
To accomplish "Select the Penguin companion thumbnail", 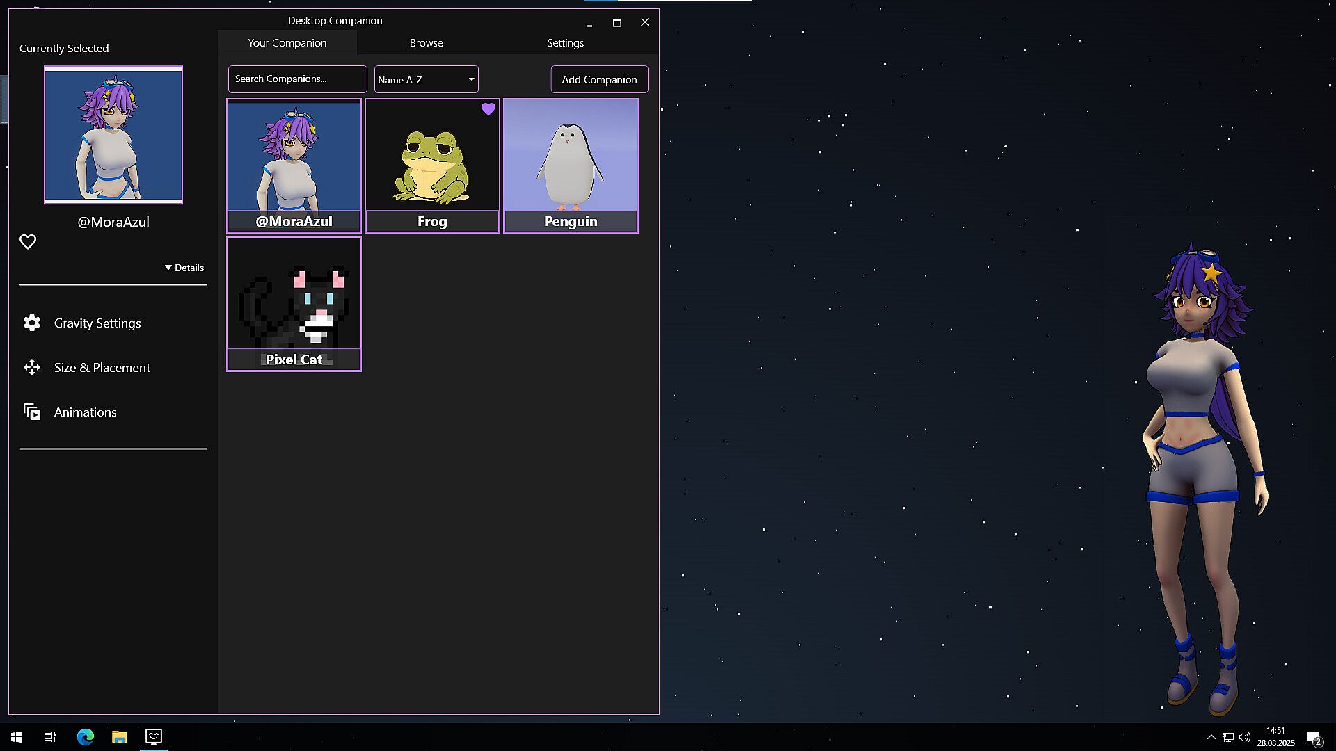I will pyautogui.click(x=571, y=156).
